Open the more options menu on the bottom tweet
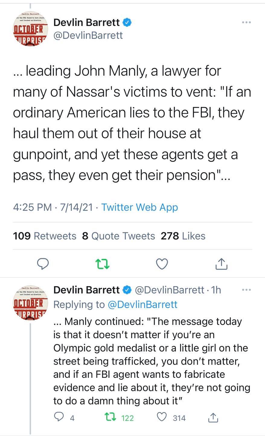Screen dimensions: 265x436 point(246,290)
